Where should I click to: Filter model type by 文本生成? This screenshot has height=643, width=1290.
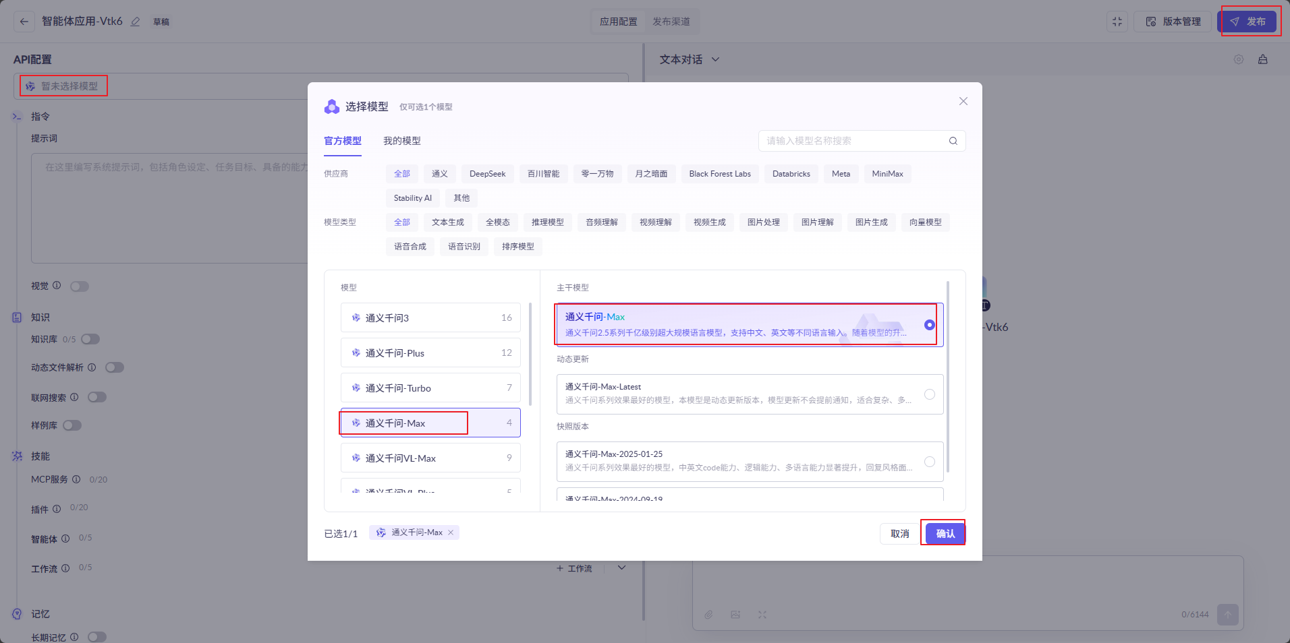pos(448,222)
